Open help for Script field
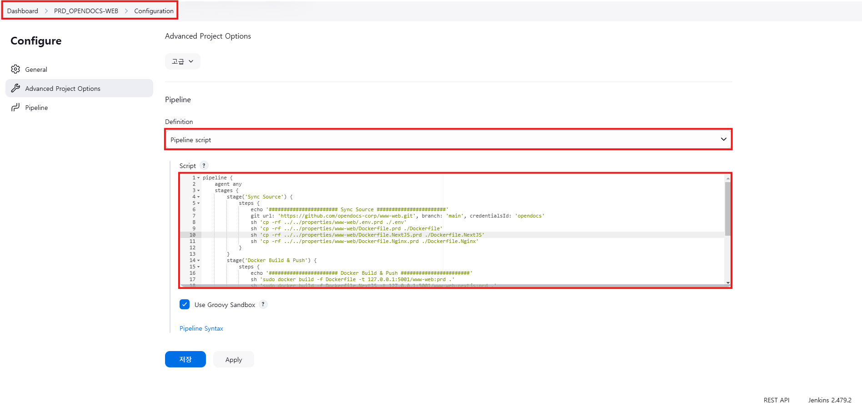 (204, 166)
